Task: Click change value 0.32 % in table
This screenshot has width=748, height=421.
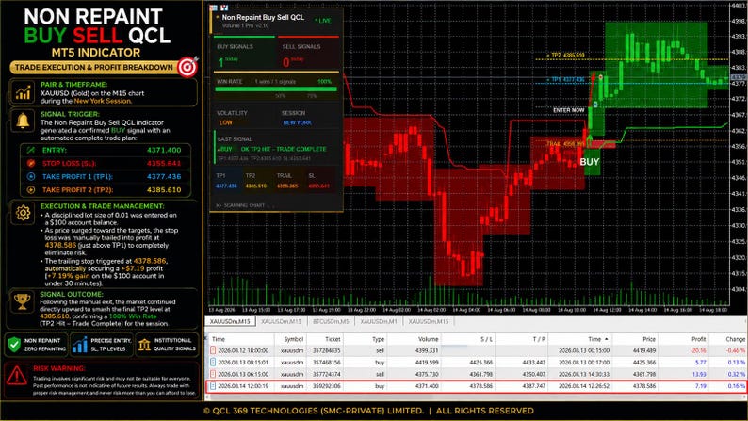Action: pyautogui.click(x=737, y=374)
